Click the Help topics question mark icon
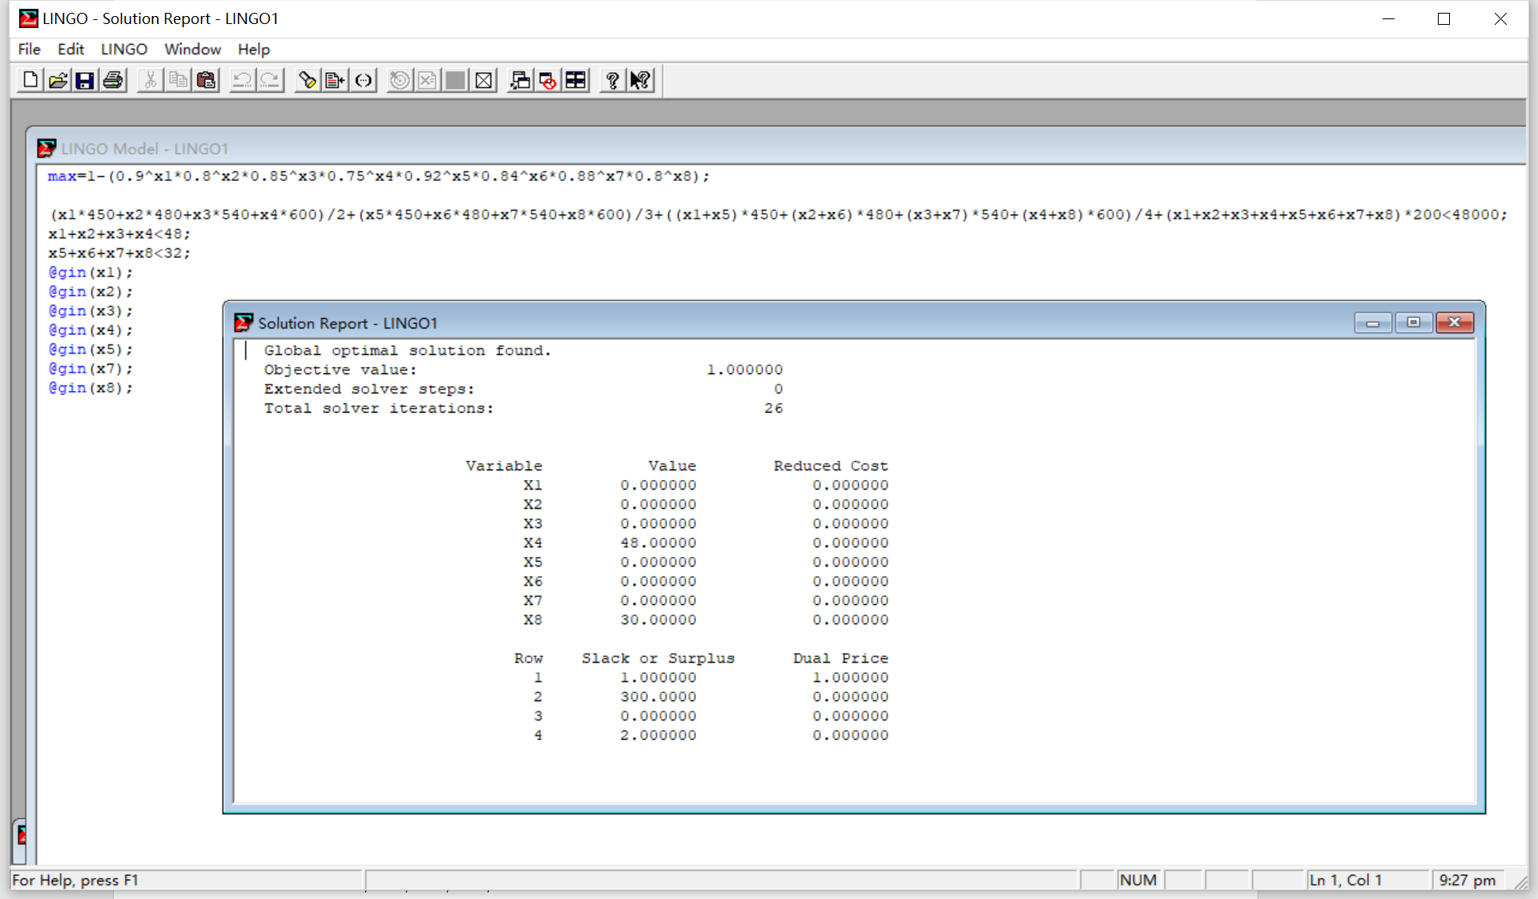1538x899 pixels. click(613, 80)
